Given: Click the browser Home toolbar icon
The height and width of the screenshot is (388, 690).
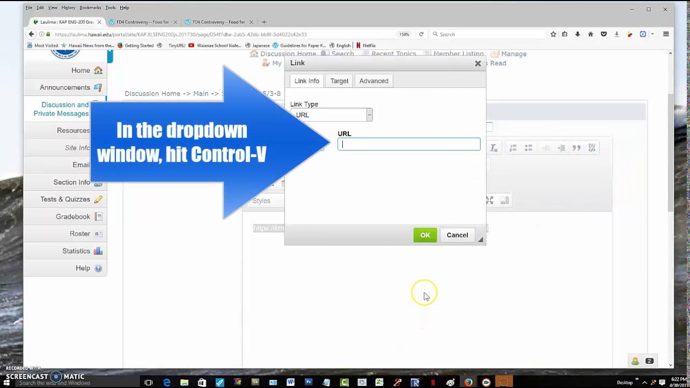Looking at the screenshot, I should click(x=590, y=34).
